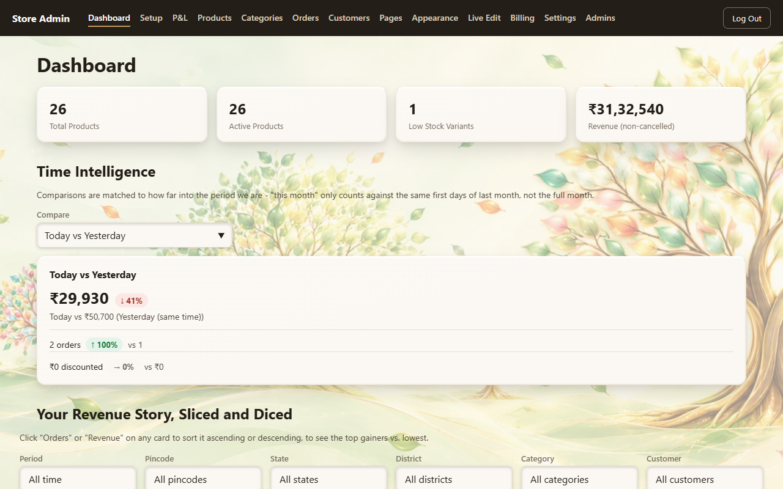Viewport: 783px width, 489px height.
Task: Open the Appearance settings page
Action: 435,18
